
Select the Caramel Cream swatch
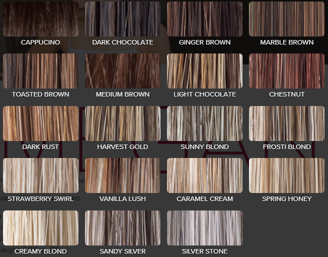204,175
